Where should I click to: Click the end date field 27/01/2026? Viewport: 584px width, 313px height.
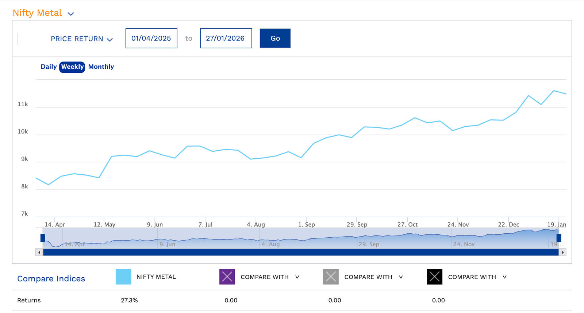pos(226,38)
